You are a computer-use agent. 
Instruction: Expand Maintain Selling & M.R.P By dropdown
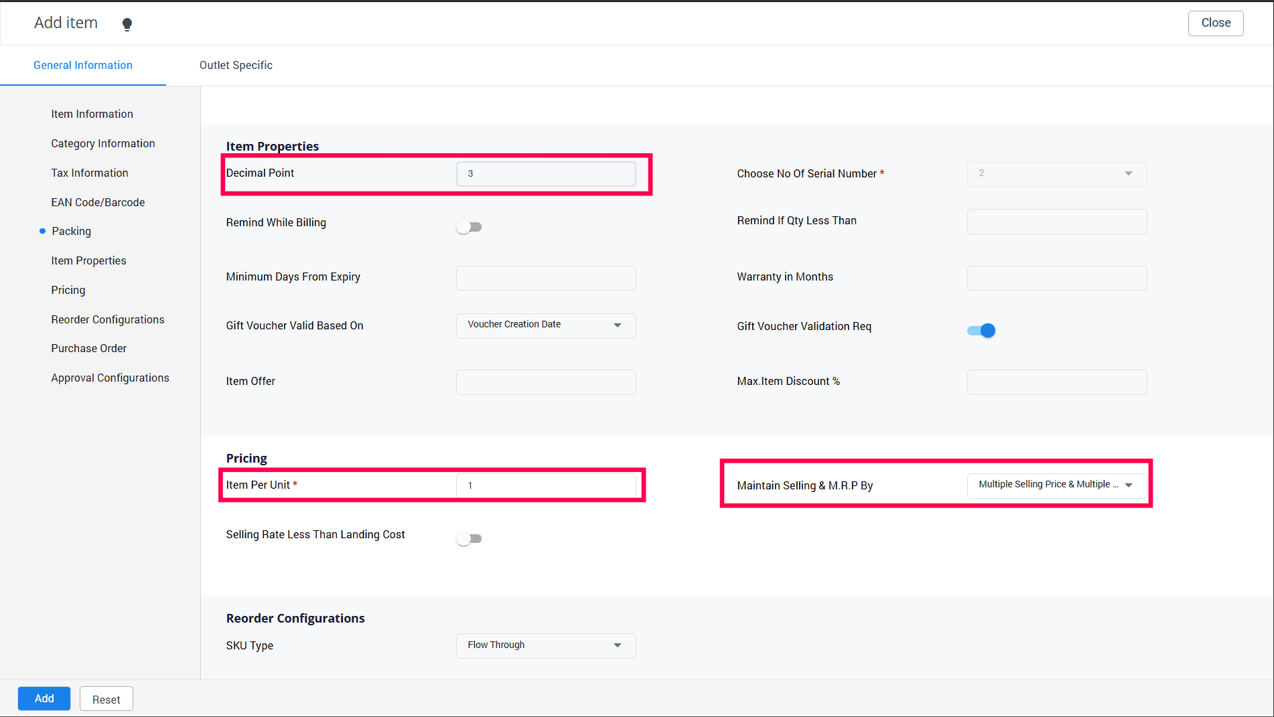click(1056, 485)
